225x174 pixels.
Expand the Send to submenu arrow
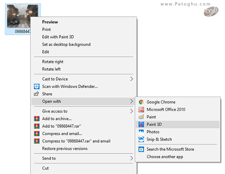[x=132, y=158]
